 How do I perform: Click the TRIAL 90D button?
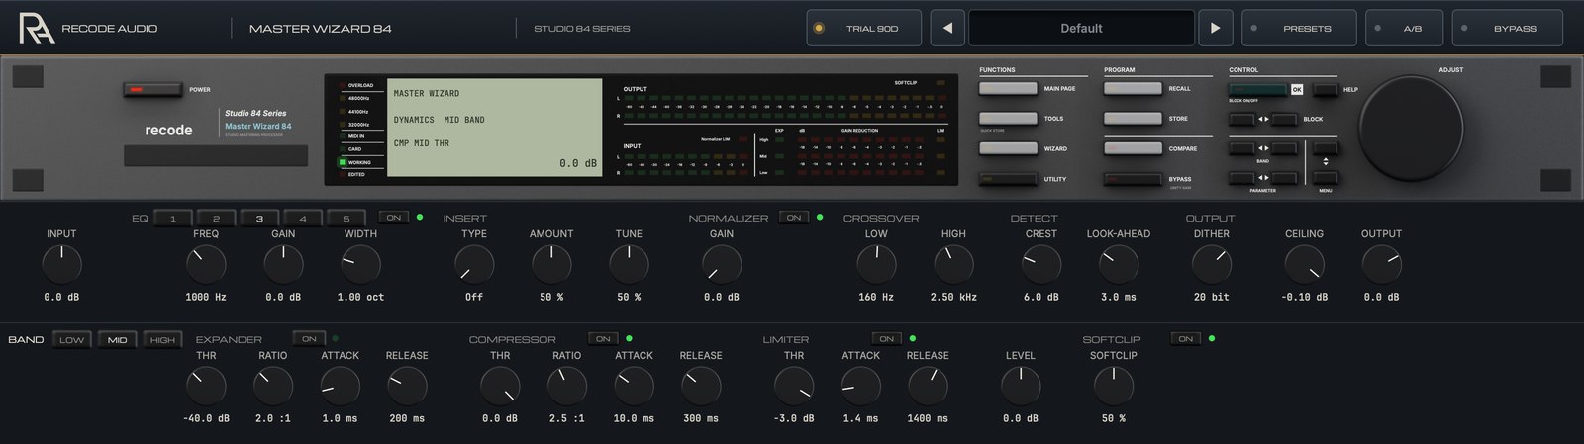coord(863,28)
